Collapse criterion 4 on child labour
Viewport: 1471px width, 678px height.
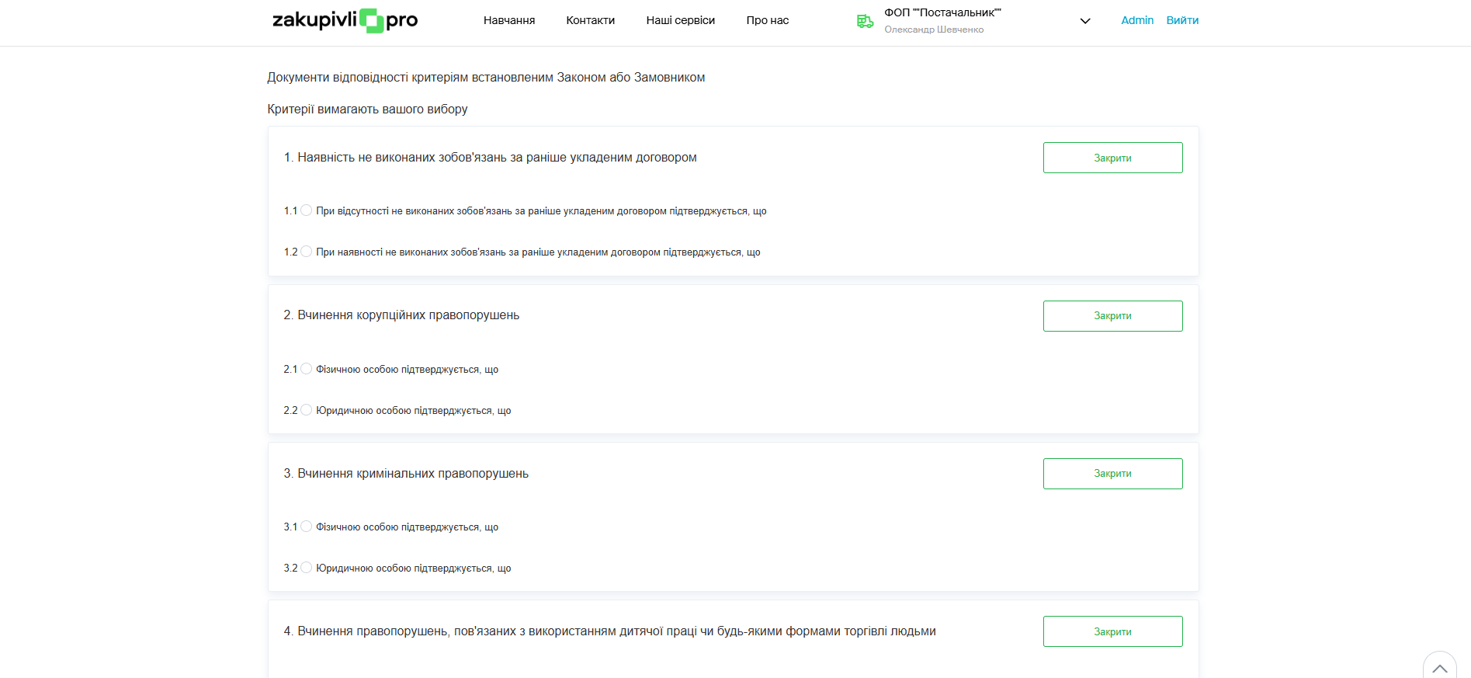[1112, 631]
